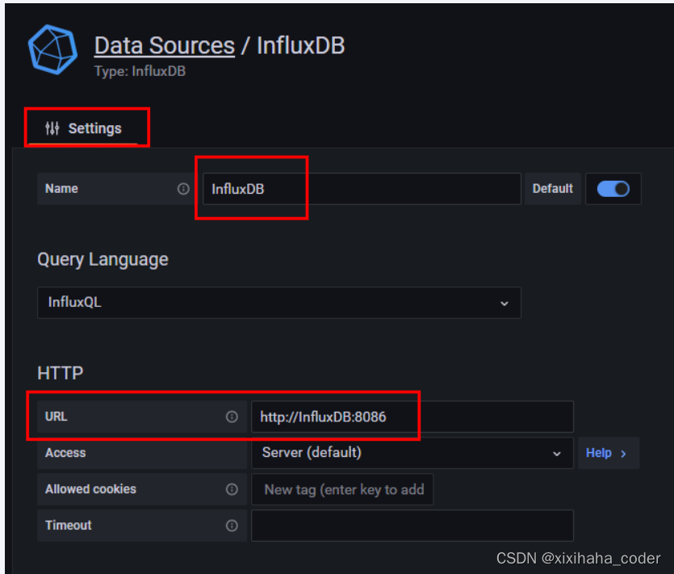Click the InfluxDB data source logo icon
674x574 pixels.
[x=53, y=49]
